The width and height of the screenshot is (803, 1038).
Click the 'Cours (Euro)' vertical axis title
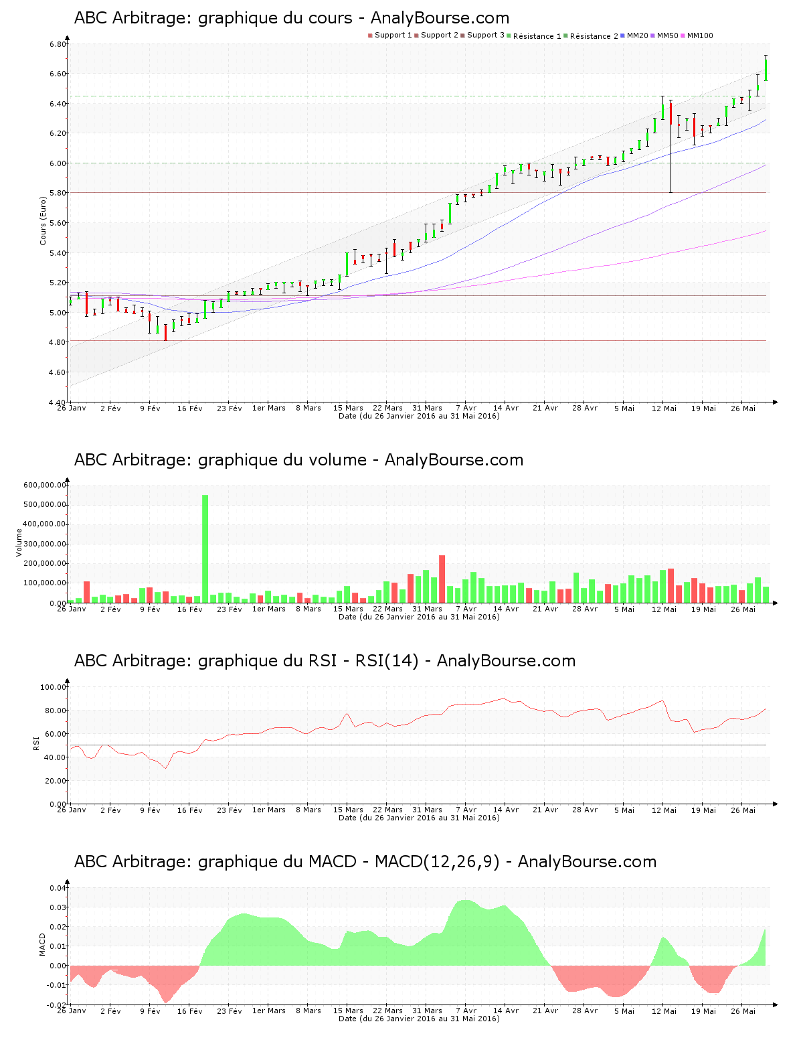coord(43,220)
